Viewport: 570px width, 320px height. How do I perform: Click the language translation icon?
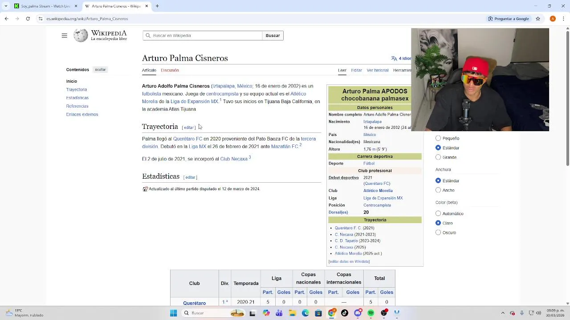tap(394, 58)
